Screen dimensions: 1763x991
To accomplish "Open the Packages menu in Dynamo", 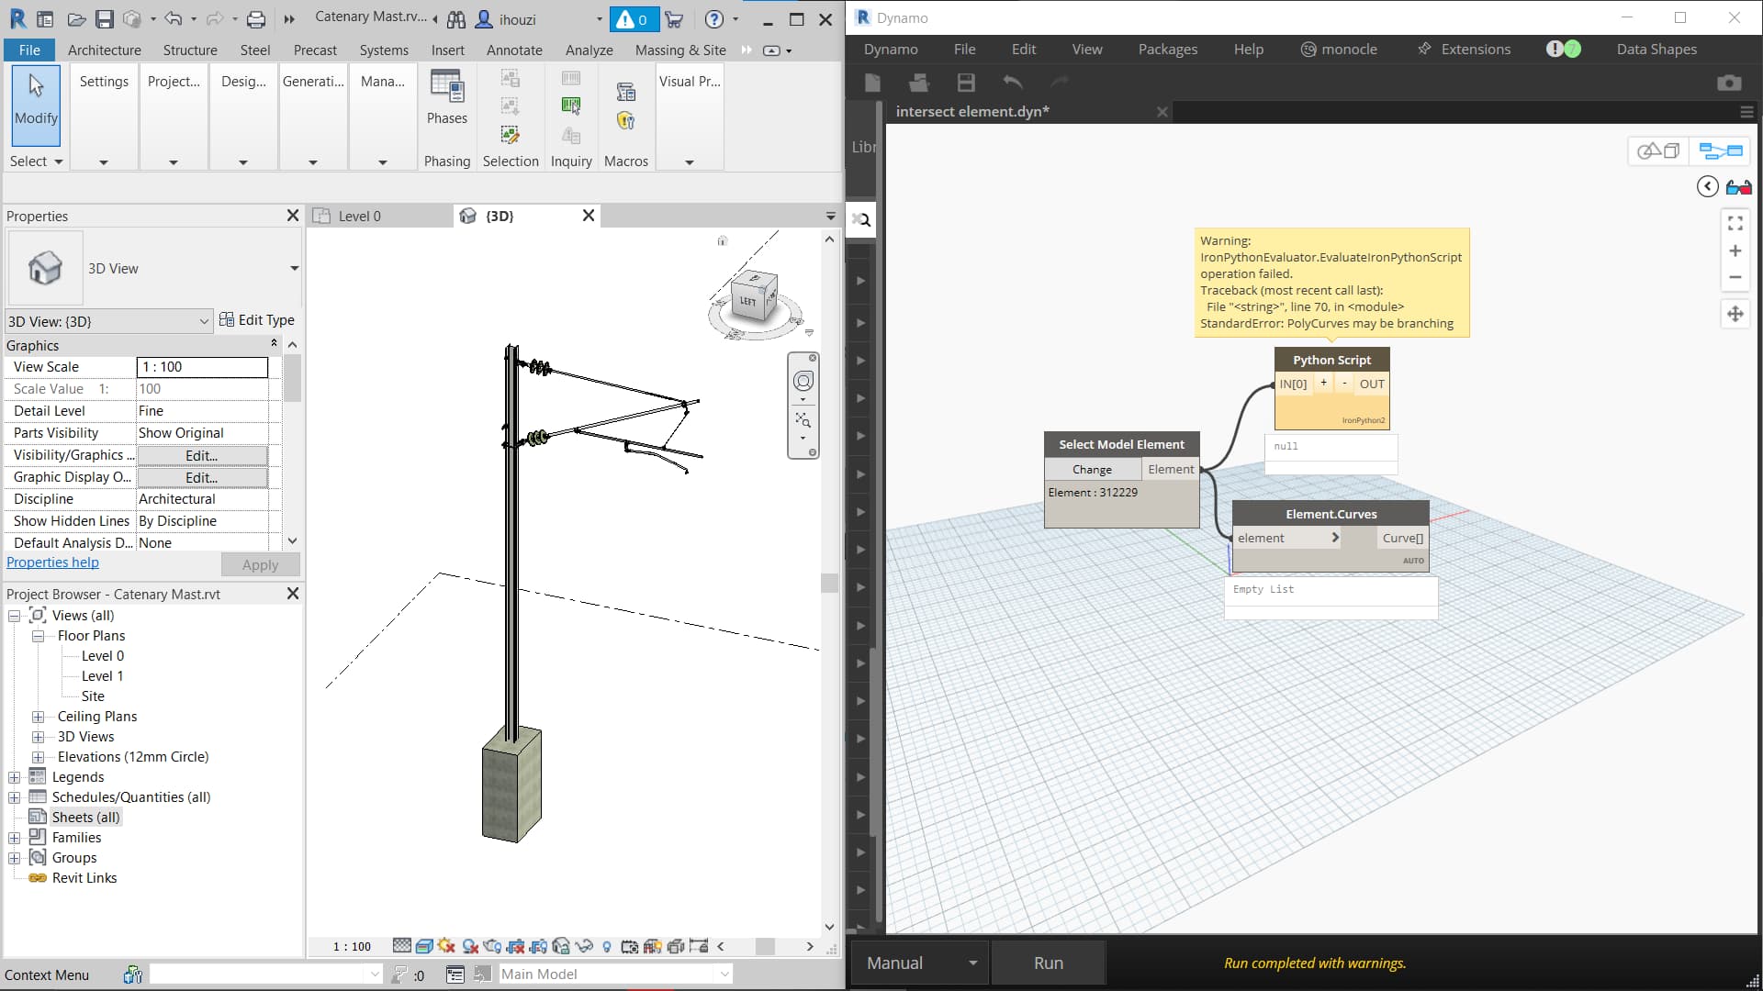I will 1167,49.
